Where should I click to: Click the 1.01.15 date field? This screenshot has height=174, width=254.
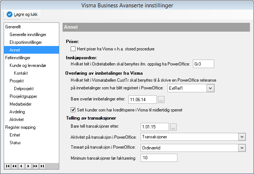(x=155, y=127)
